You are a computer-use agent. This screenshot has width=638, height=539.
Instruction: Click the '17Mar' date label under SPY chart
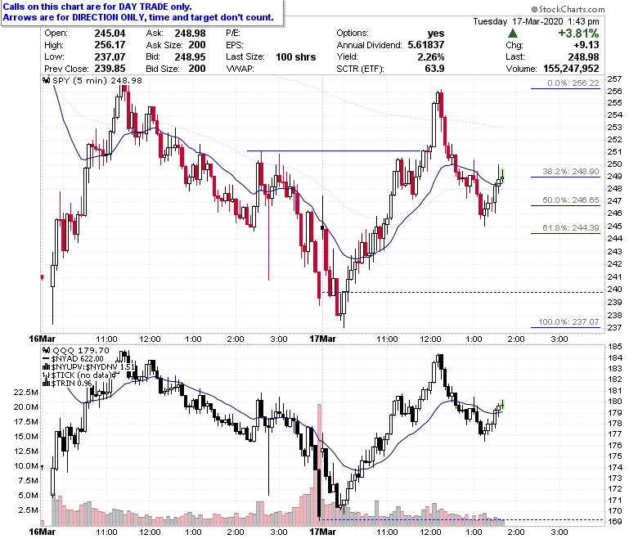322,339
